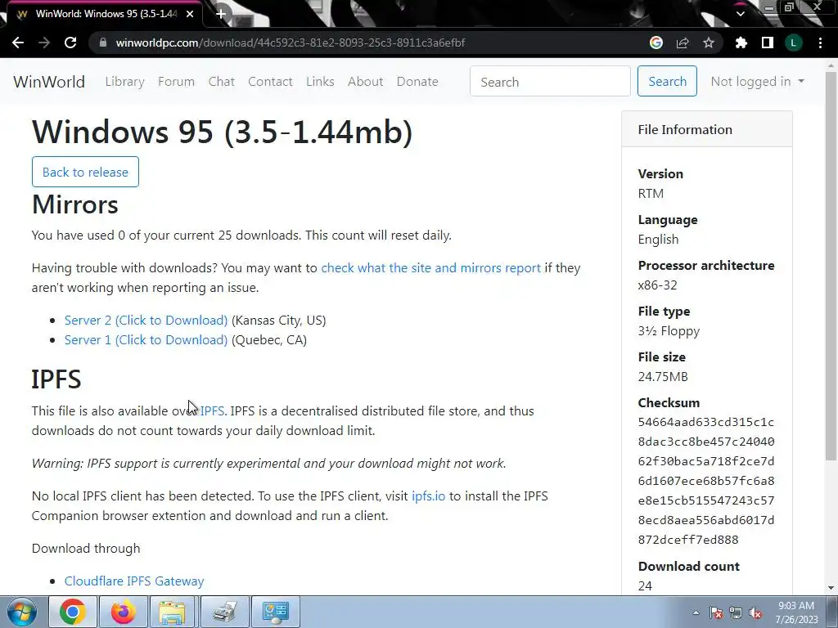Open the Donate nav link

pos(417,82)
